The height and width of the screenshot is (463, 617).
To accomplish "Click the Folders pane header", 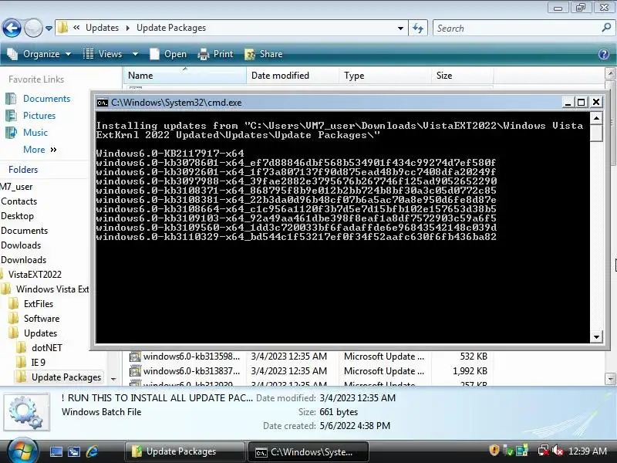I will [23, 170].
